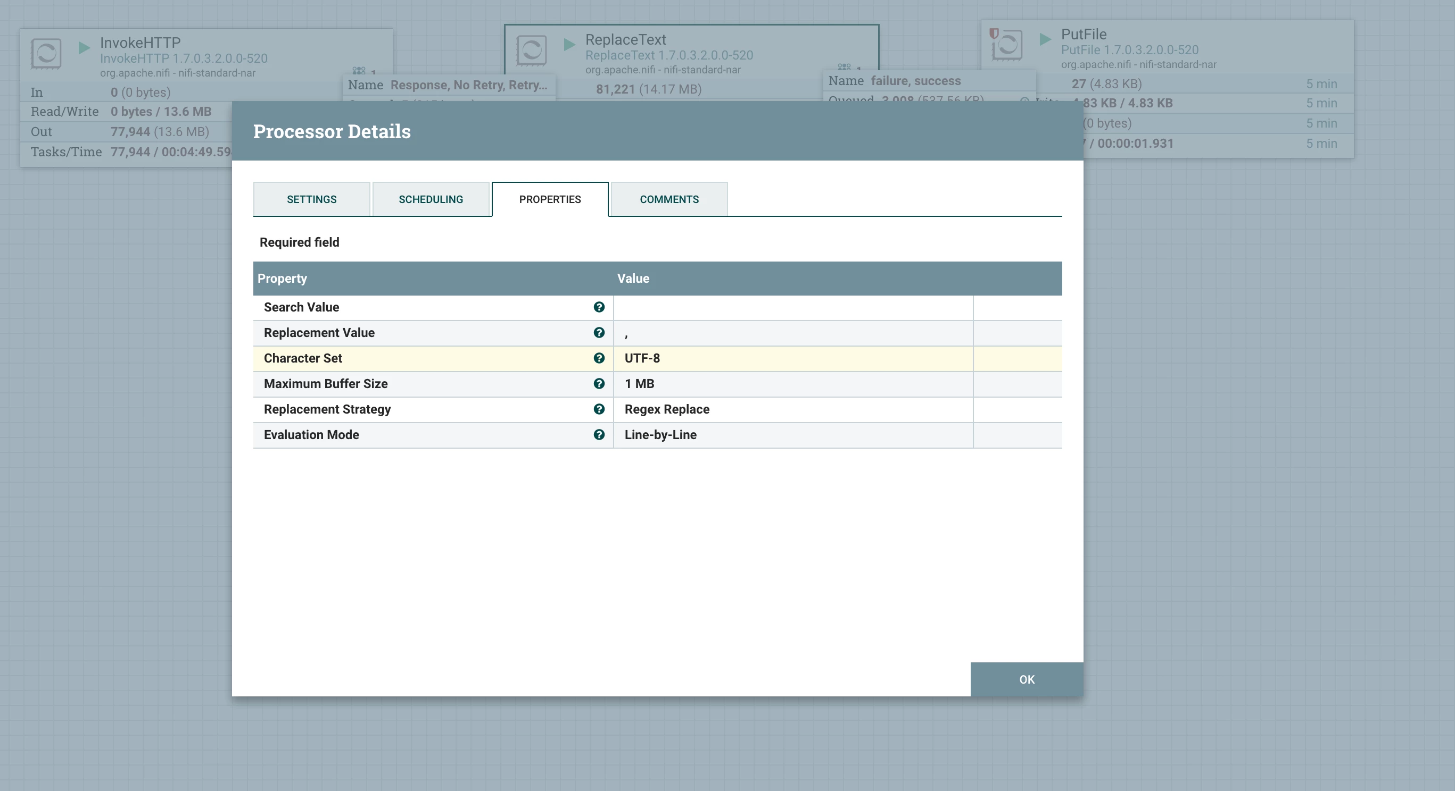Click the Character Set property name
The width and height of the screenshot is (1455, 791).
tap(303, 358)
